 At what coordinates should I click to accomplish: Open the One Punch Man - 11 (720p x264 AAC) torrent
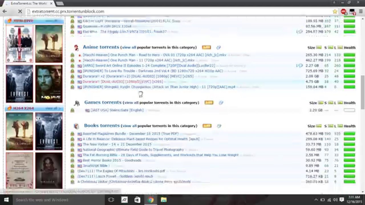pyautogui.click(x=139, y=60)
